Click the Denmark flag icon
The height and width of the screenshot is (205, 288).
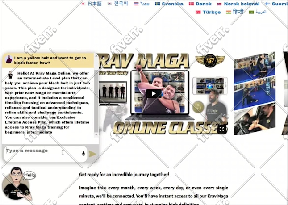(191, 4)
